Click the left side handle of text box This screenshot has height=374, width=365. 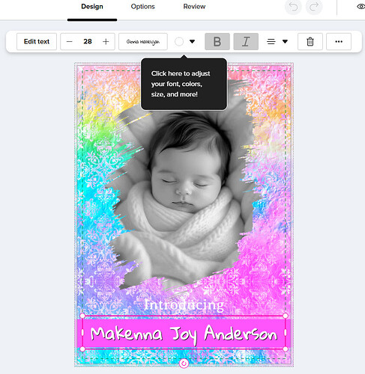82,333
